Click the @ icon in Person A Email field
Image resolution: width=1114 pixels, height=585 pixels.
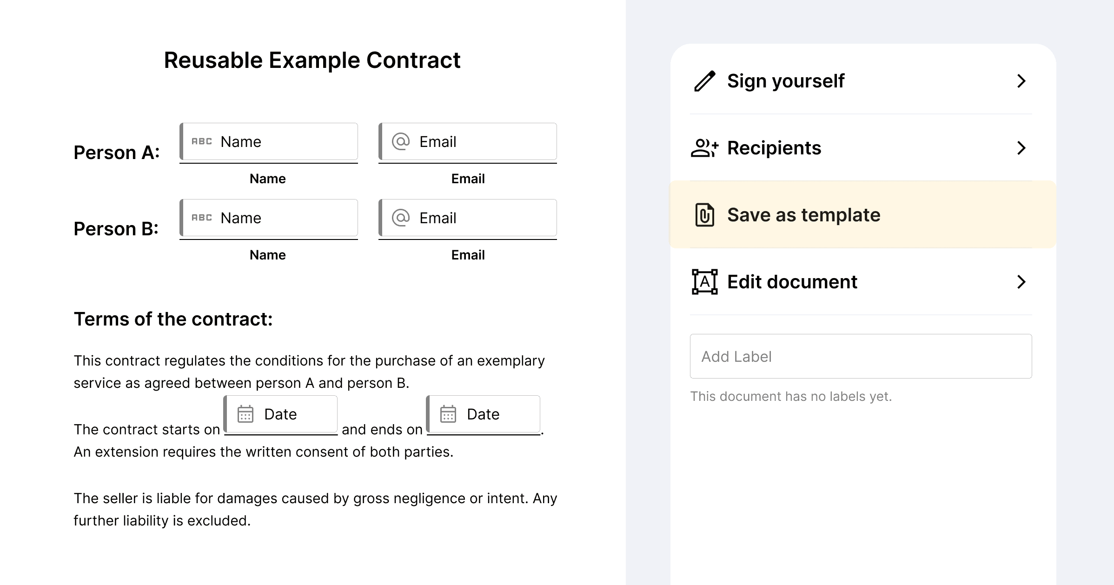point(401,141)
